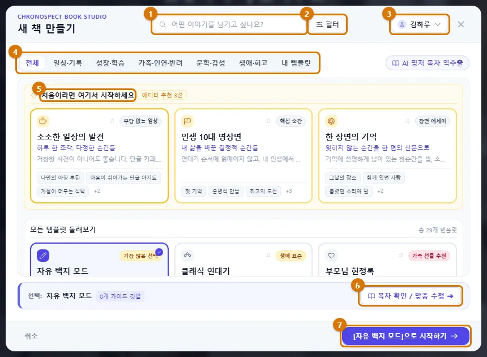Open the 가족·인연·반려 tab
Screen dimensions: 487x357
pos(160,63)
